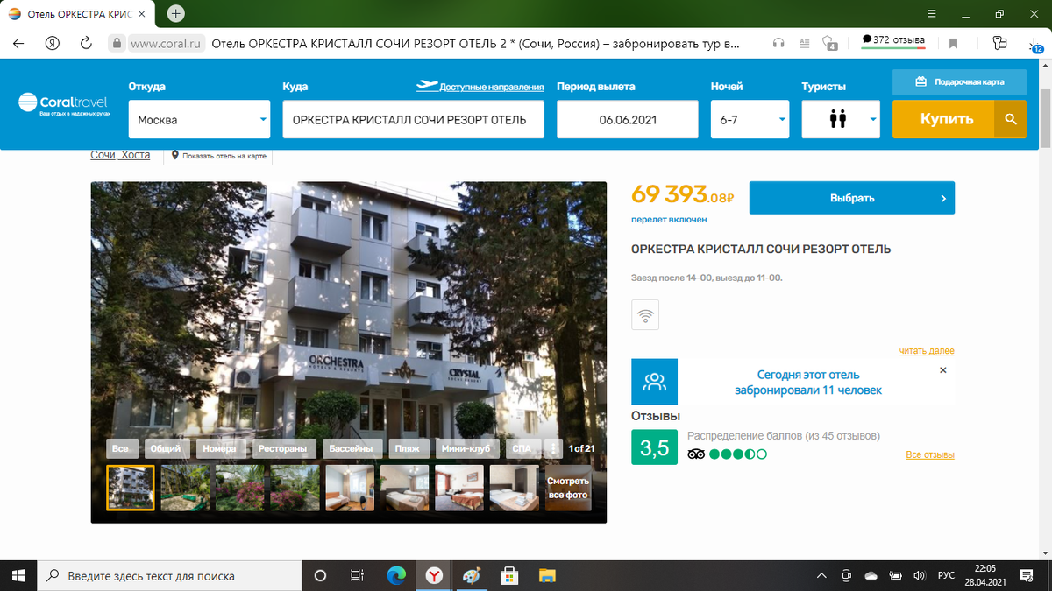Open more photo categories three-dot menu
This screenshot has height=591, width=1052.
click(553, 448)
